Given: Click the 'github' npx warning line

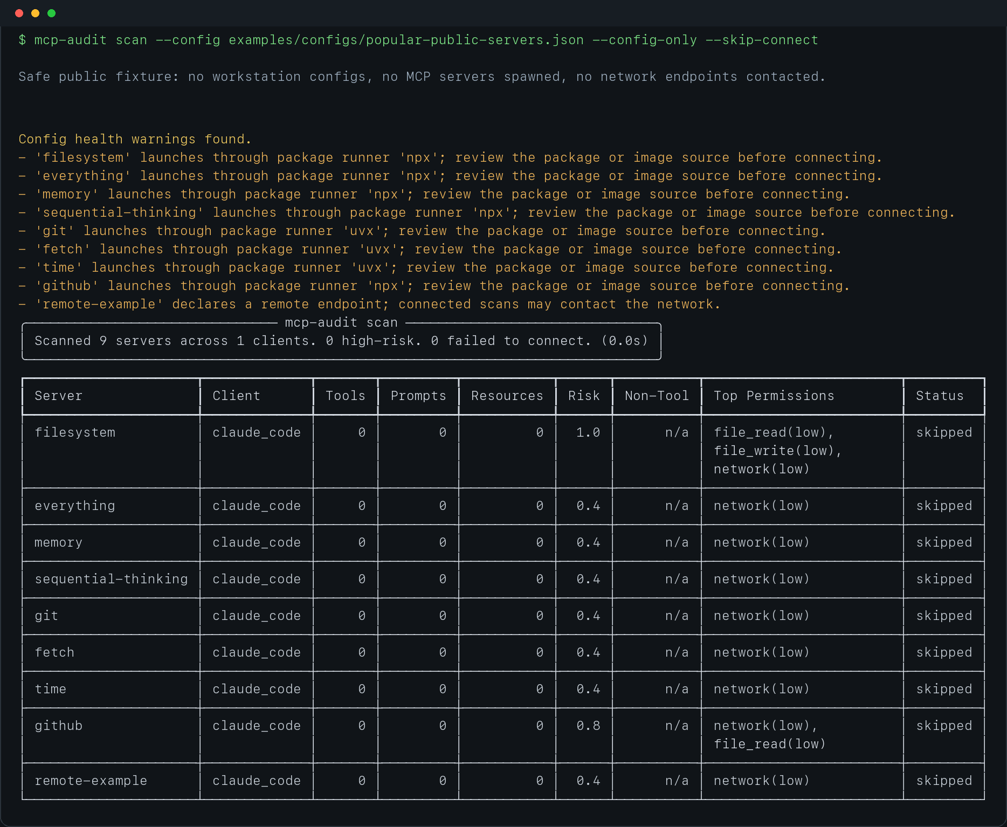Looking at the screenshot, I should coord(434,286).
